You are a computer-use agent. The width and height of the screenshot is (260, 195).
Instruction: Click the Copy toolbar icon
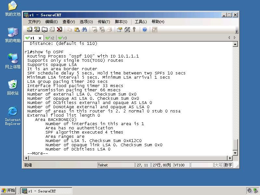click(x=69, y=30)
